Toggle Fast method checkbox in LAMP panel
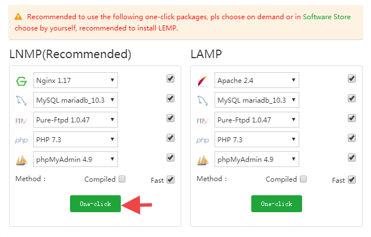The height and width of the screenshot is (237, 371). [x=352, y=179]
